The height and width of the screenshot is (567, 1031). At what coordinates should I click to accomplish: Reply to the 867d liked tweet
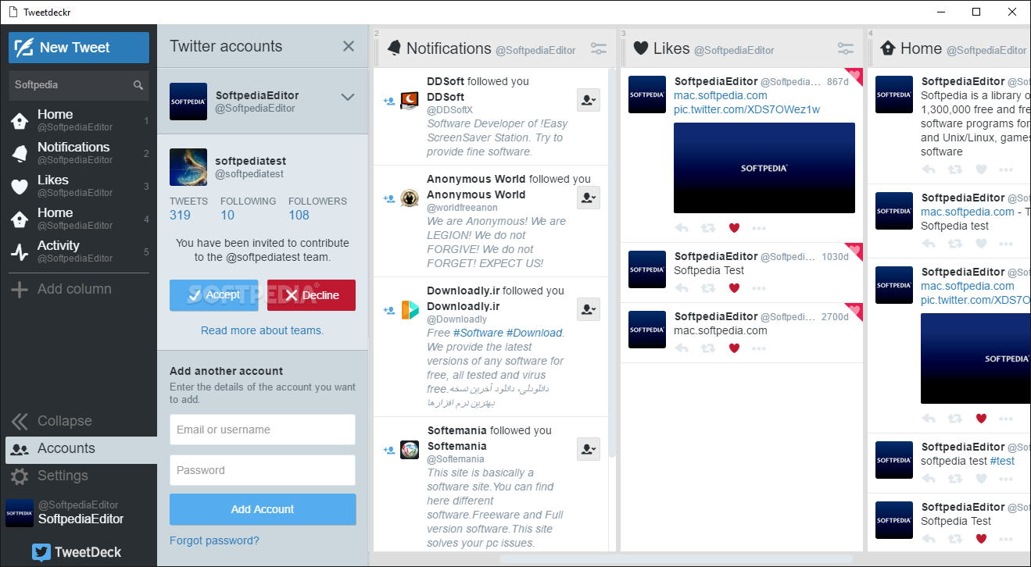pyautogui.click(x=682, y=228)
